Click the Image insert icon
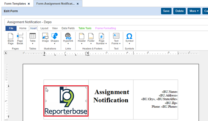This screenshot has height=121, width=208. 45,38
